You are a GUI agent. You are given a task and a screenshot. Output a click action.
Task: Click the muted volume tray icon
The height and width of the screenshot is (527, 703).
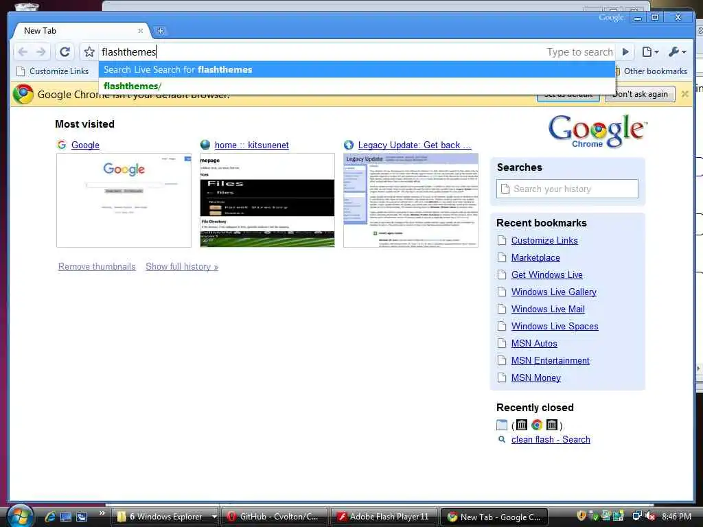tap(650, 516)
